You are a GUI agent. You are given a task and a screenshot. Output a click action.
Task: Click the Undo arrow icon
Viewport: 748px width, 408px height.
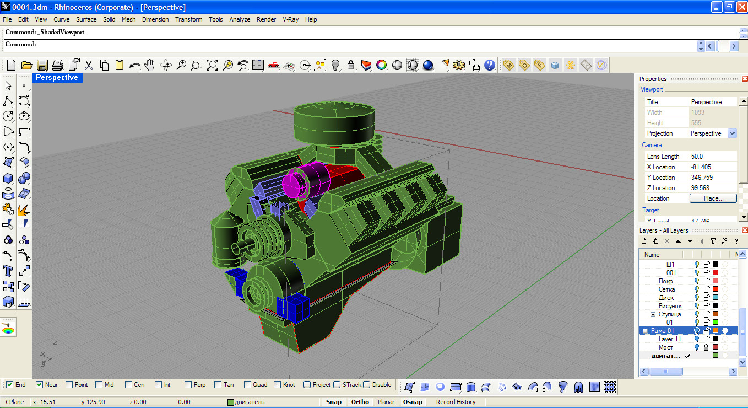(x=134, y=65)
